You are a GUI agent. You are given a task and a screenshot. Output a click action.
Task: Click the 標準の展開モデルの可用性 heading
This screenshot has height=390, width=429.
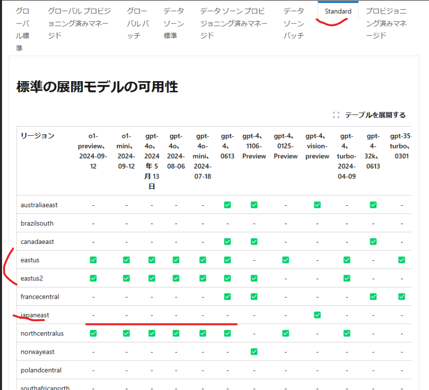pyautogui.click(x=97, y=87)
